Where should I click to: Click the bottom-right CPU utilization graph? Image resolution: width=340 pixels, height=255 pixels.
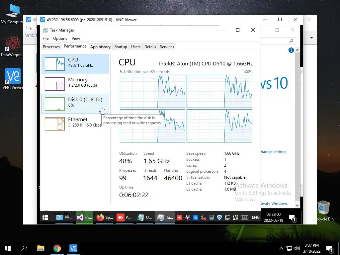(x=219, y=126)
